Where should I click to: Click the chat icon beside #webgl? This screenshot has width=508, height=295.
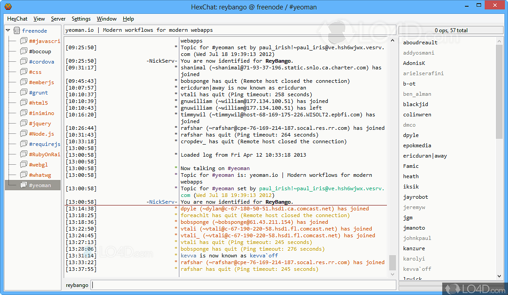pos(24,165)
